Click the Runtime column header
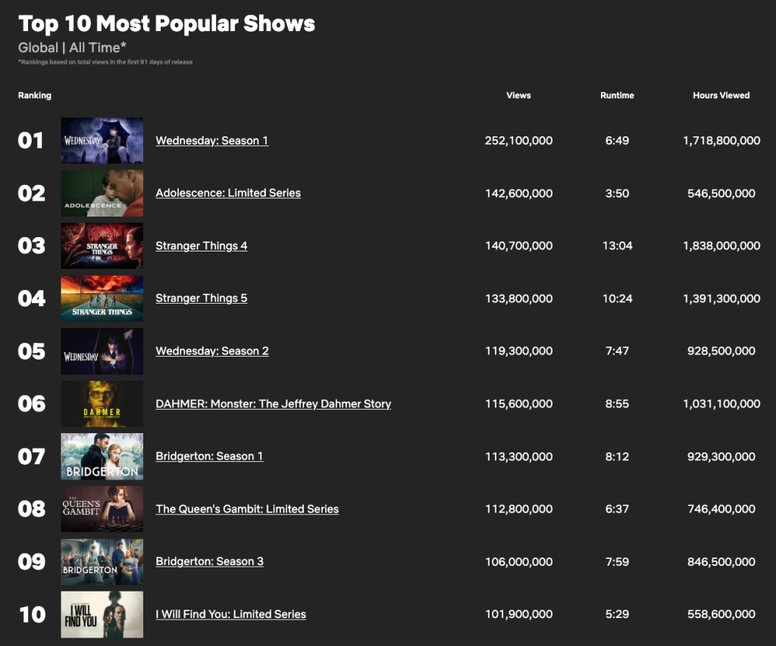Screen dimensions: 776x646 (x=617, y=95)
